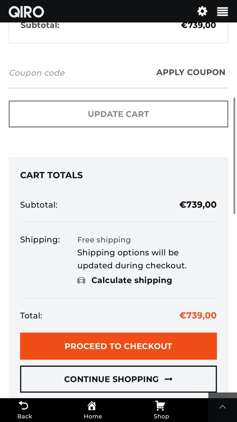Expand the Calculate shipping link
Screen dimensions: 237x422
point(132,280)
